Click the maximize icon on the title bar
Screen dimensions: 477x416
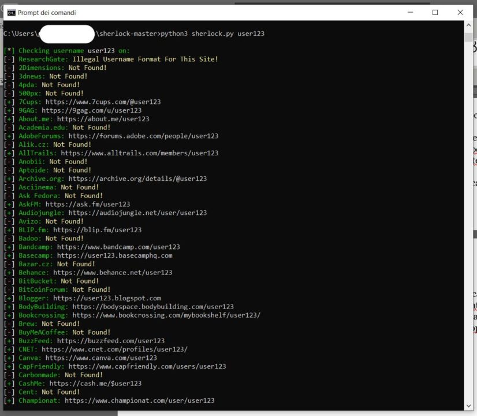435,12
